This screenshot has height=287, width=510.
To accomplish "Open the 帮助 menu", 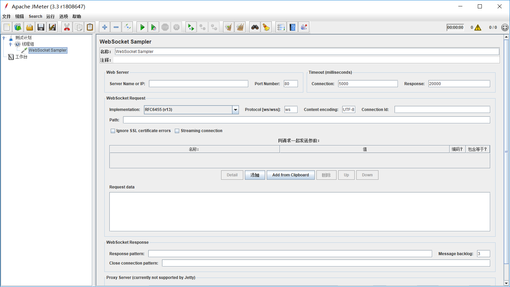I will coord(76,16).
